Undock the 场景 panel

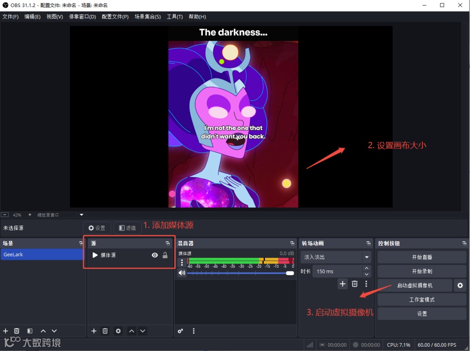point(81,243)
